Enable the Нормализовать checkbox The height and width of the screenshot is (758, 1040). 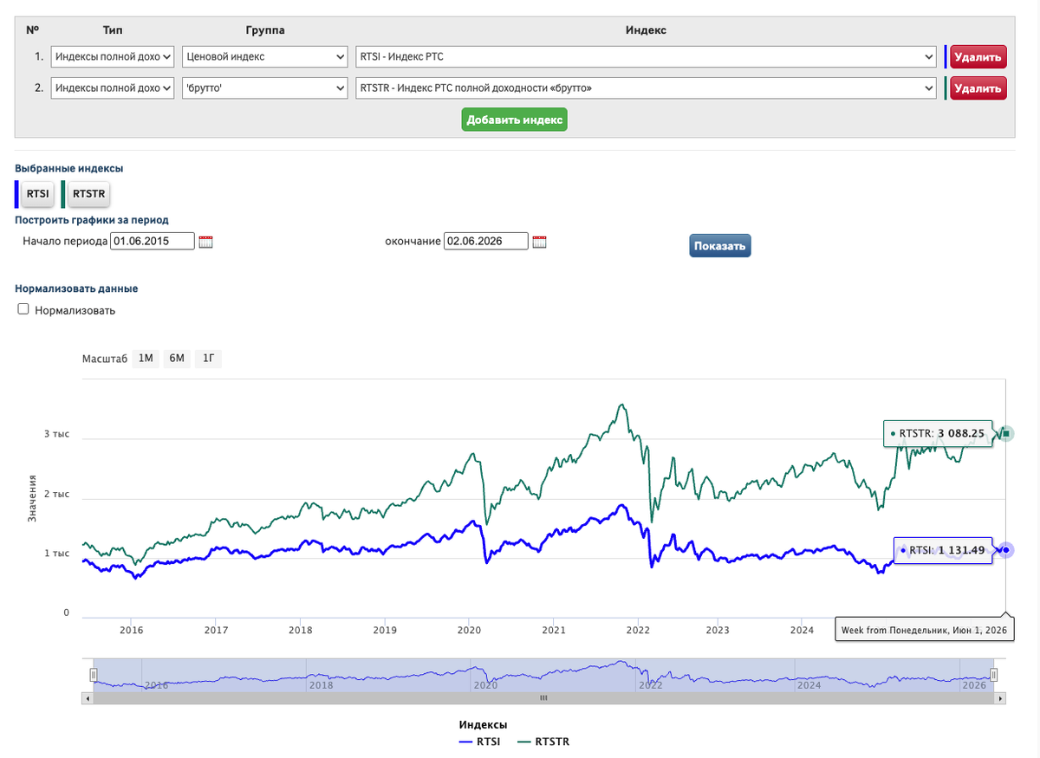tap(24, 309)
